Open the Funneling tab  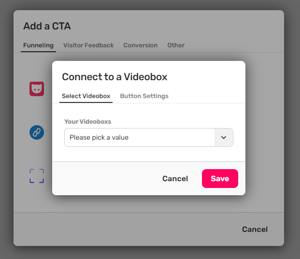[38, 45]
